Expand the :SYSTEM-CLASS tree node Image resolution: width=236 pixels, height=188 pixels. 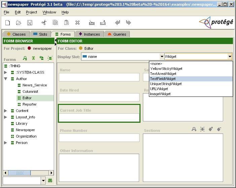[6, 72]
